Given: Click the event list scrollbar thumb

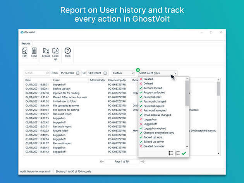Looking at the screenshot, I should [x=187, y=94].
